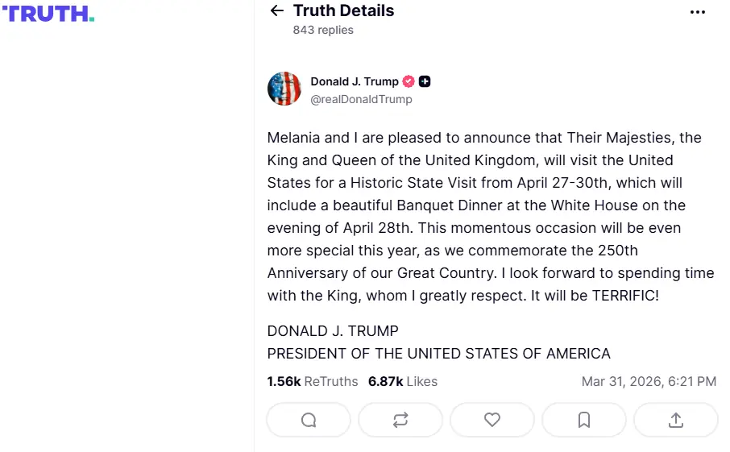Click the Truth Details heading
This screenshot has width=730, height=452.
pos(343,10)
